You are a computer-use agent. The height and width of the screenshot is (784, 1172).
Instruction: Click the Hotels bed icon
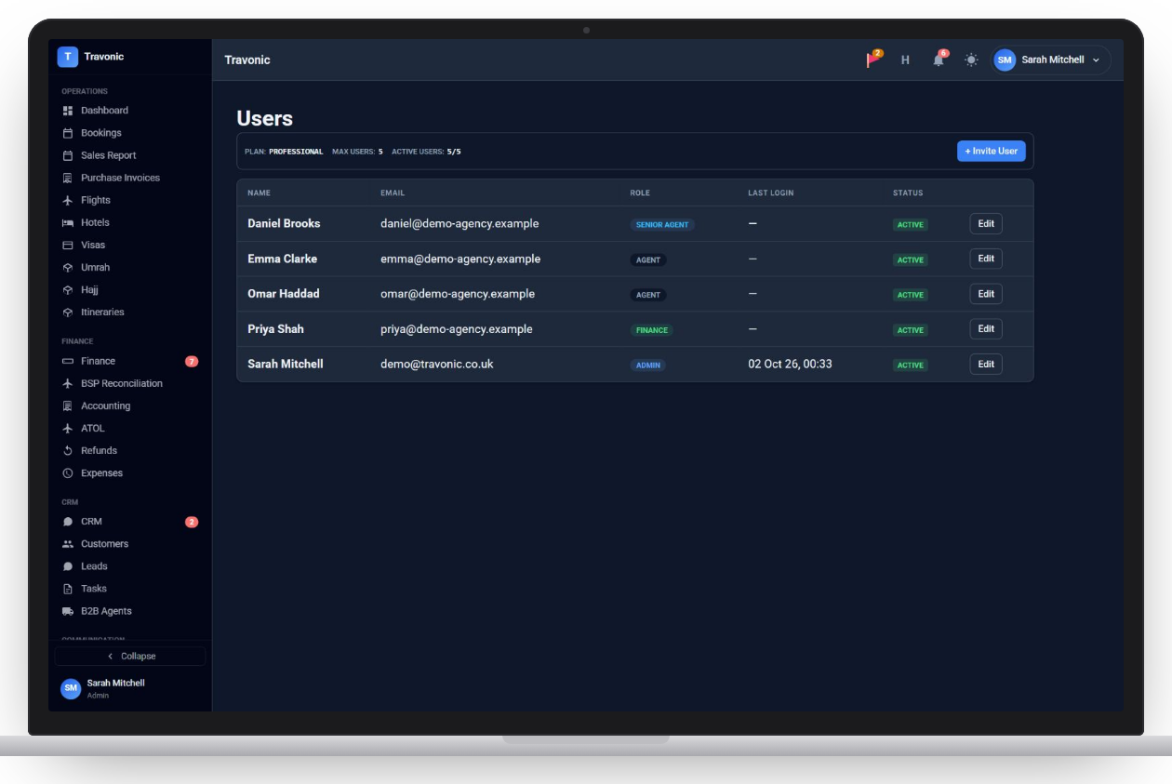coord(67,222)
